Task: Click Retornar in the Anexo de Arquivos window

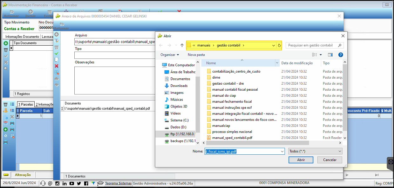Action: 61,27
